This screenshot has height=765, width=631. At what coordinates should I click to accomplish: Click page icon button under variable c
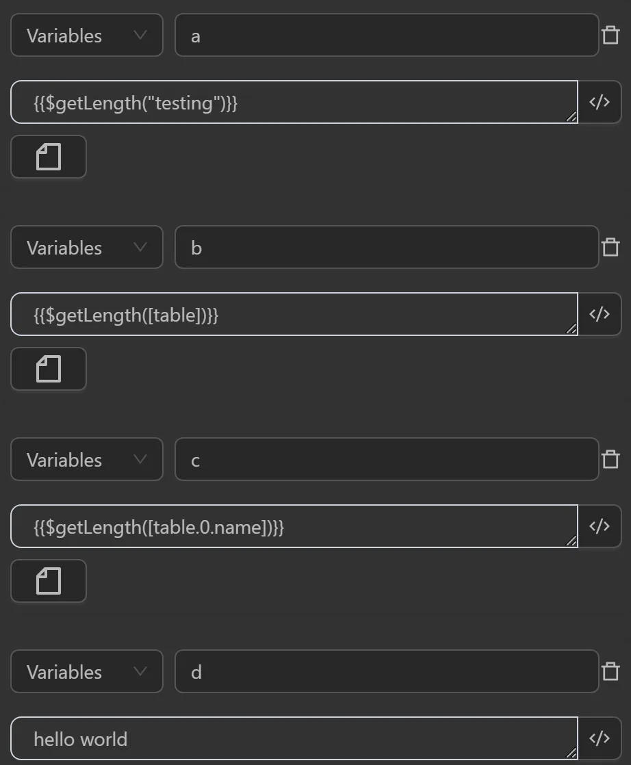49,581
